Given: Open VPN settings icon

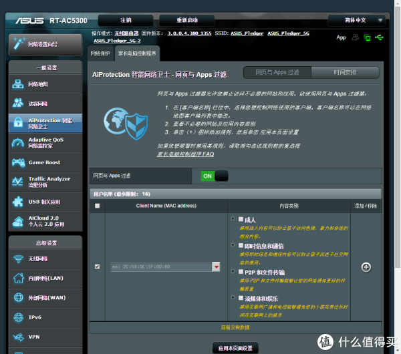Looking at the screenshot, I should (x=19, y=337).
